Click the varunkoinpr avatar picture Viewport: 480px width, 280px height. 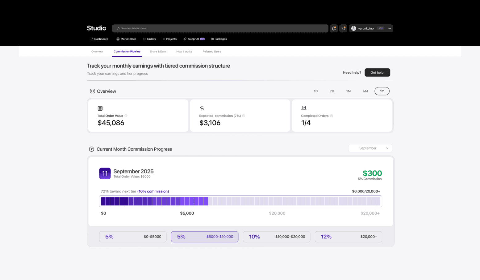click(354, 28)
